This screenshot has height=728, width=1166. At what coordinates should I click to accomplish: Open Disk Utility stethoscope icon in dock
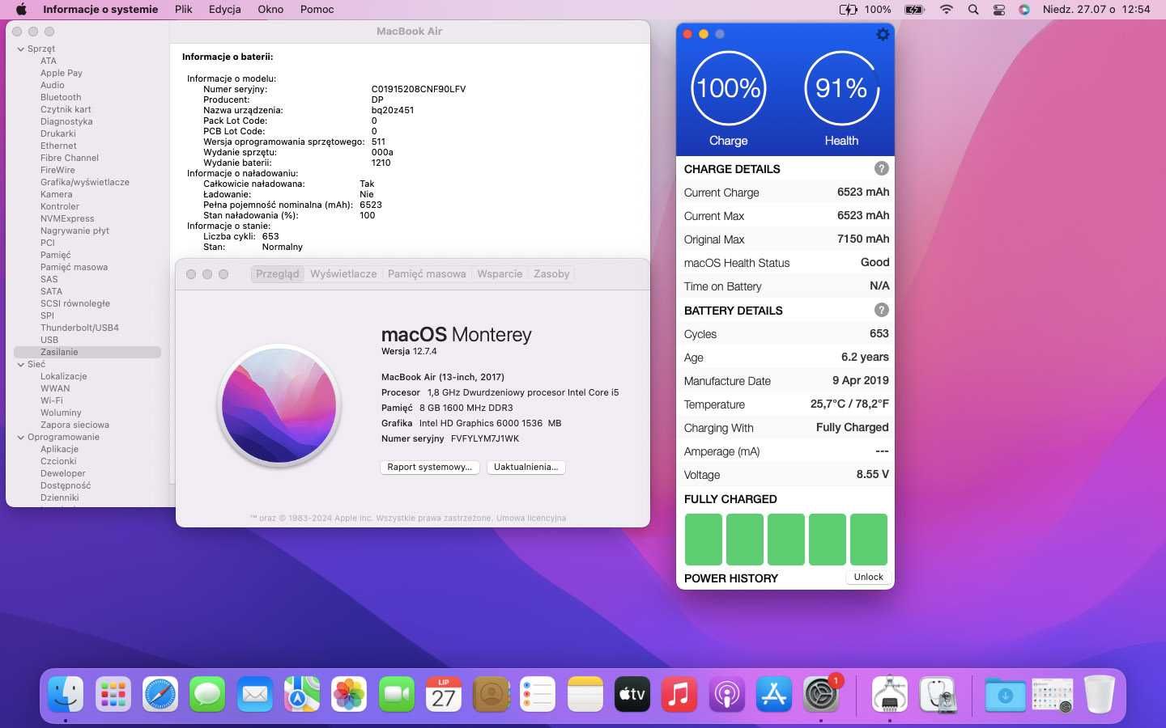coord(938,694)
